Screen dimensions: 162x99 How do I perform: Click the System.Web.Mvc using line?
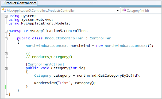click(31, 20)
